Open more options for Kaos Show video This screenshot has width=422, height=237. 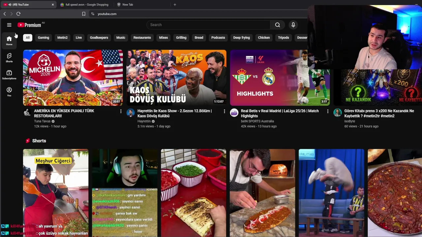tap(224, 112)
